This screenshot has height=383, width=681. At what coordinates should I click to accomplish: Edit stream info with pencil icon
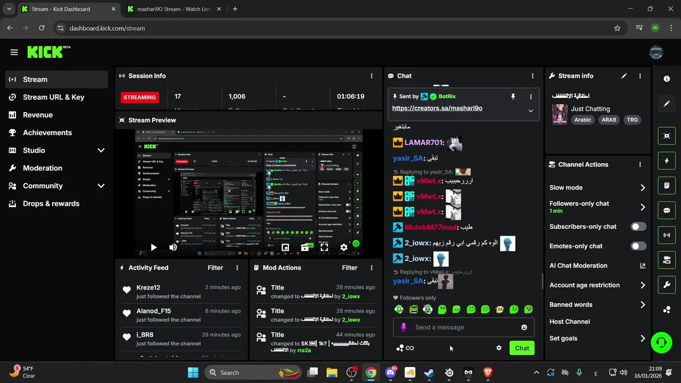click(624, 76)
